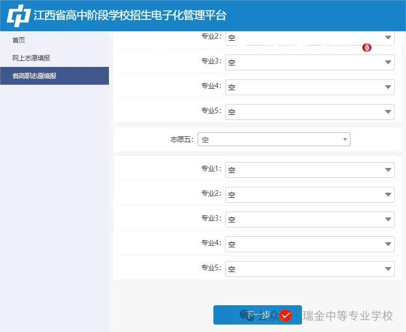Click the platform logo icon in header

(19, 15)
